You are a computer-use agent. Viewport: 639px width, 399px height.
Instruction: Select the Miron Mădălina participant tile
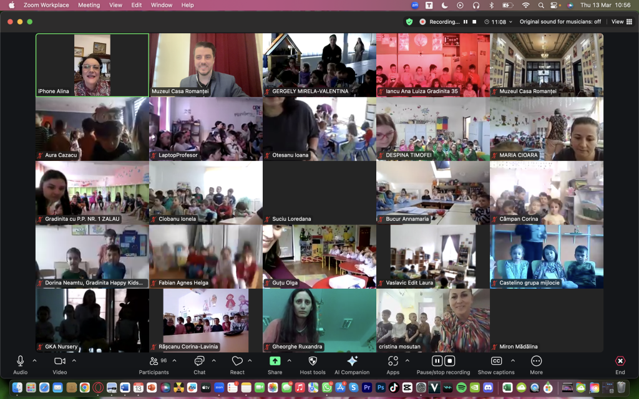point(547,320)
